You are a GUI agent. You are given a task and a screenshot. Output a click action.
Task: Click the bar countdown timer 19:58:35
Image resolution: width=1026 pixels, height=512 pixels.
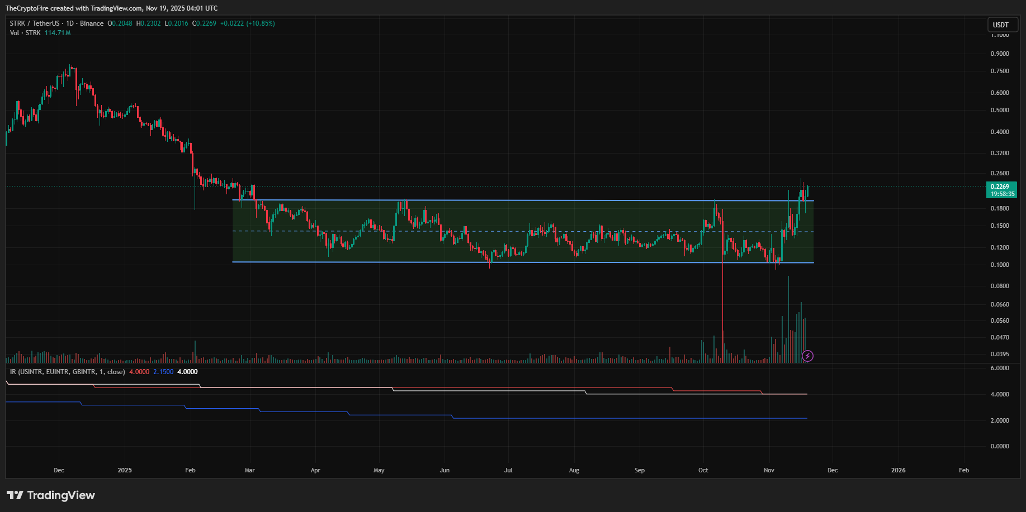pyautogui.click(x=1002, y=194)
